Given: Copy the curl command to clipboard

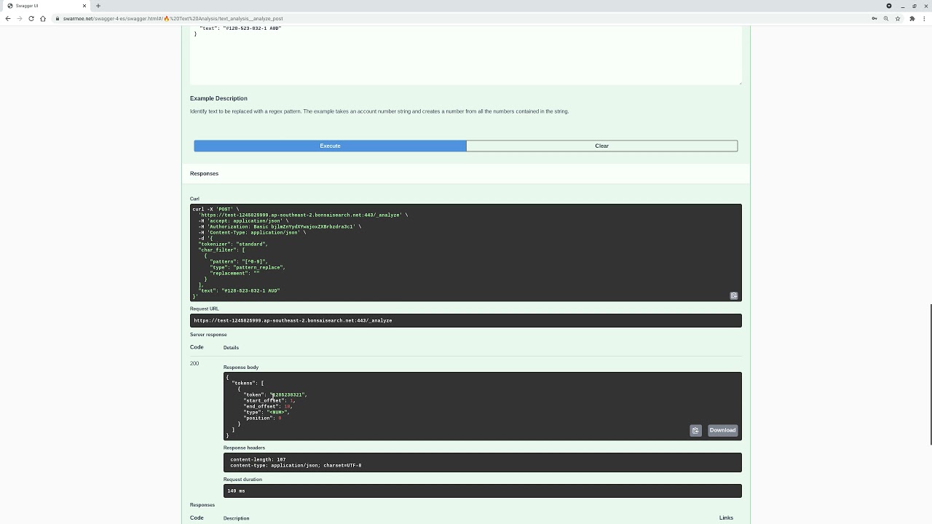Looking at the screenshot, I should coord(734,295).
